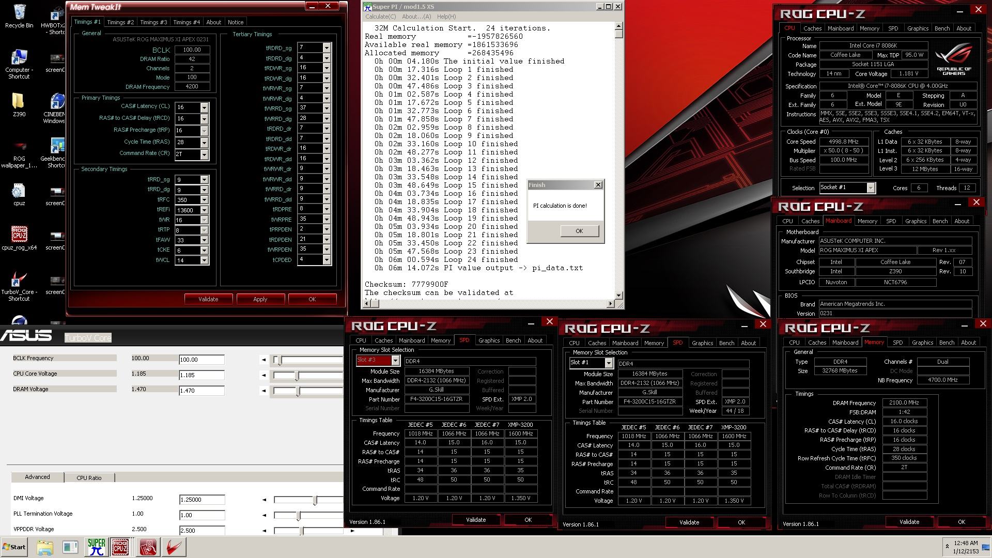Open Notice tab in Mem TweakIt
Viewport: 992px width, 558px height.
236,22
